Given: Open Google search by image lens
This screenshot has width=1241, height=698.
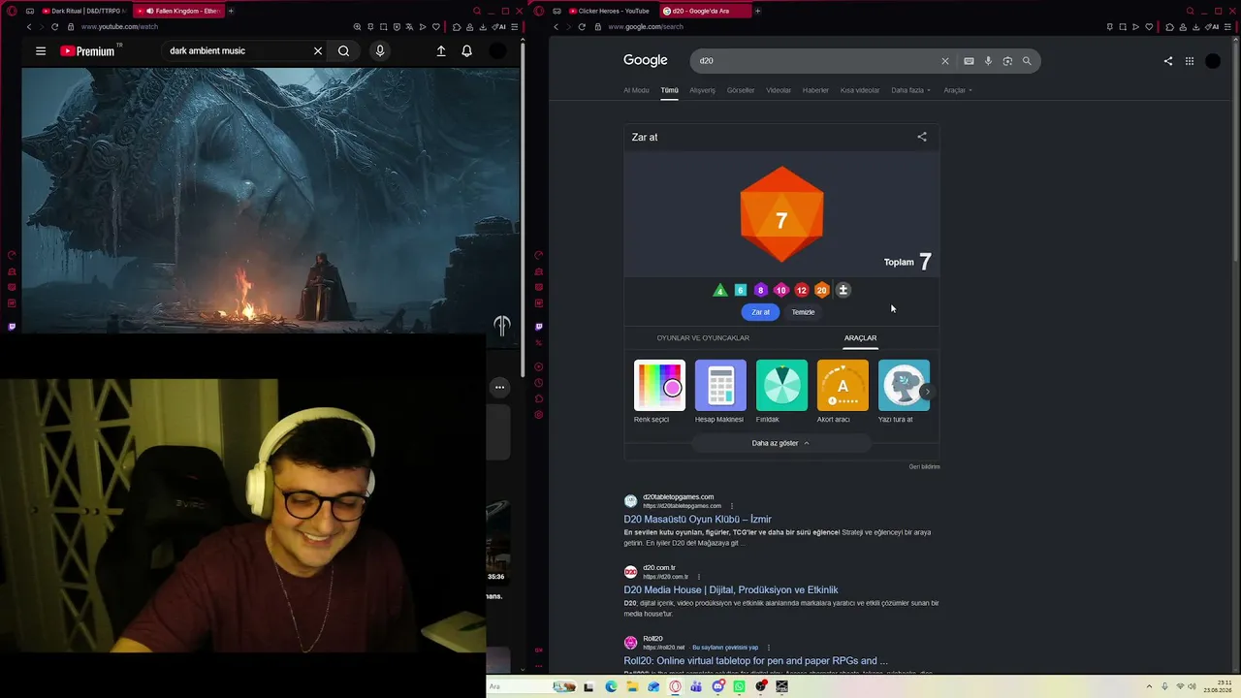Looking at the screenshot, I should (x=1007, y=61).
